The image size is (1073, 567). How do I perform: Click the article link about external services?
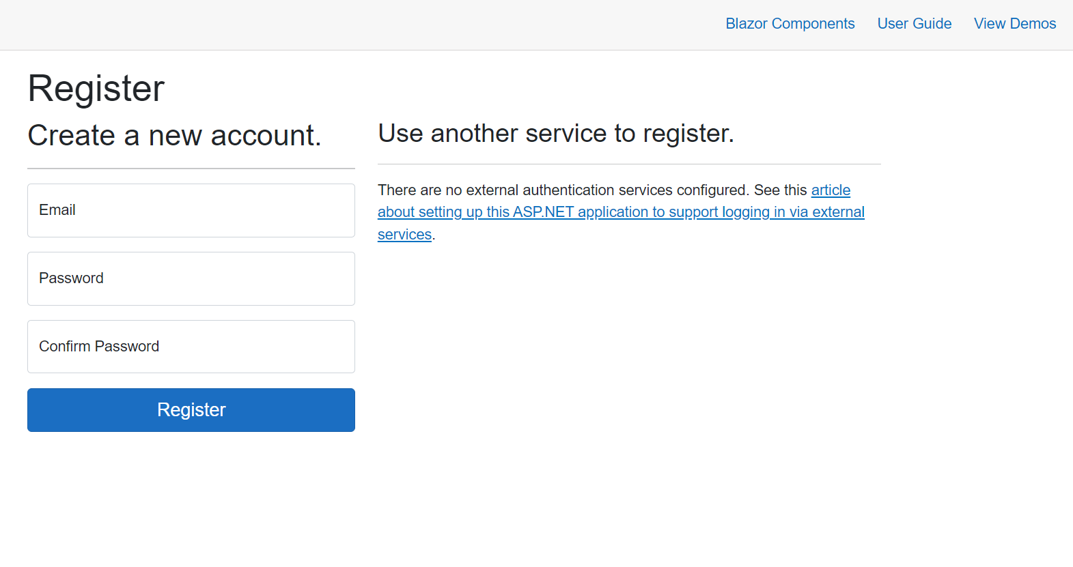tap(830, 190)
